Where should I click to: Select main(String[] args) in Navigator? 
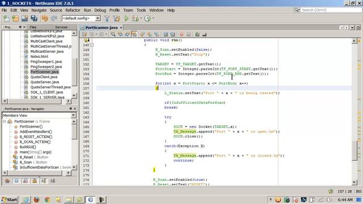[x=35, y=152]
